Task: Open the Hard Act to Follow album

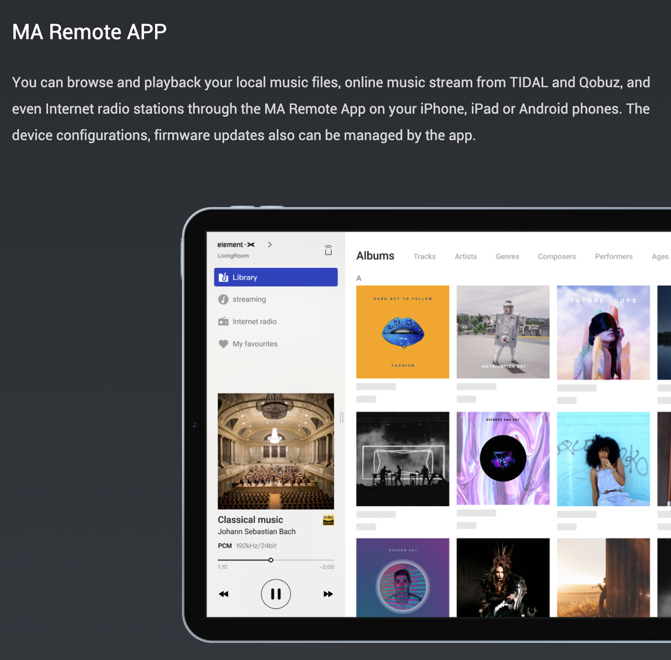Action: (403, 332)
